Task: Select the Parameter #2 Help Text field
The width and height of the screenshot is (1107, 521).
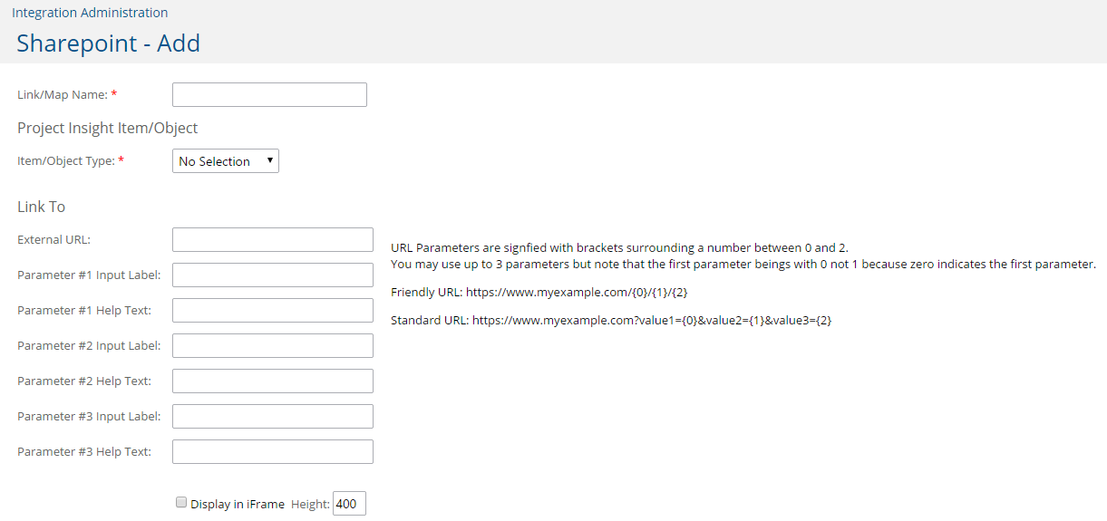Action: [x=273, y=381]
